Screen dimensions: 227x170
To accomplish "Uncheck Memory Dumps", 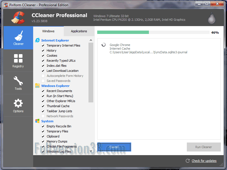I will pyautogui.click(x=43, y=141).
